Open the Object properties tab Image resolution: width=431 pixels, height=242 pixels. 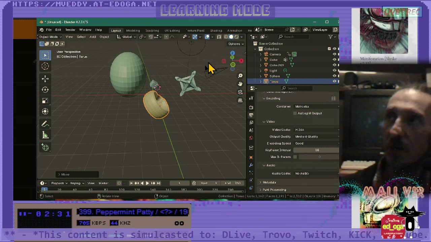coord(251,157)
